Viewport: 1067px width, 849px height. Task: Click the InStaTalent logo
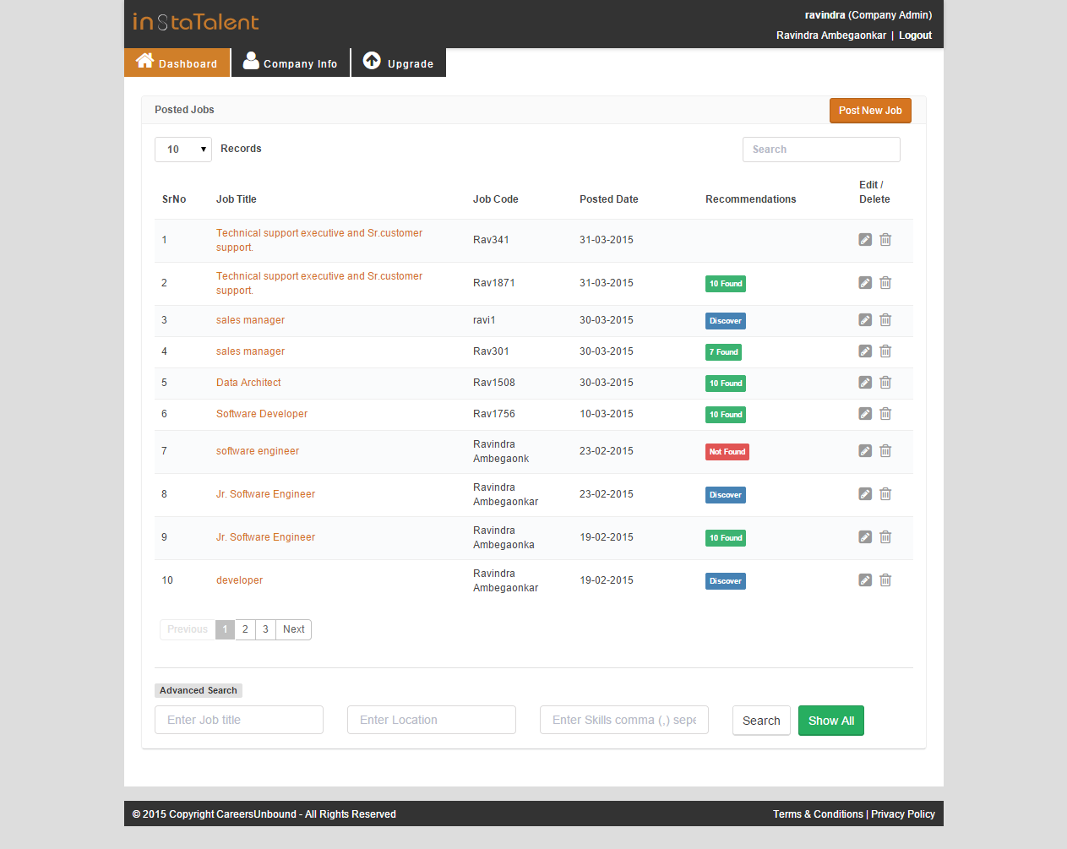point(196,22)
